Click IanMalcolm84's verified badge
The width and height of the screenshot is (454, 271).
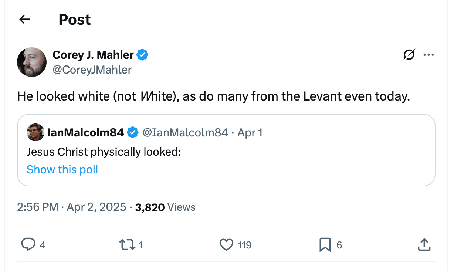click(133, 132)
